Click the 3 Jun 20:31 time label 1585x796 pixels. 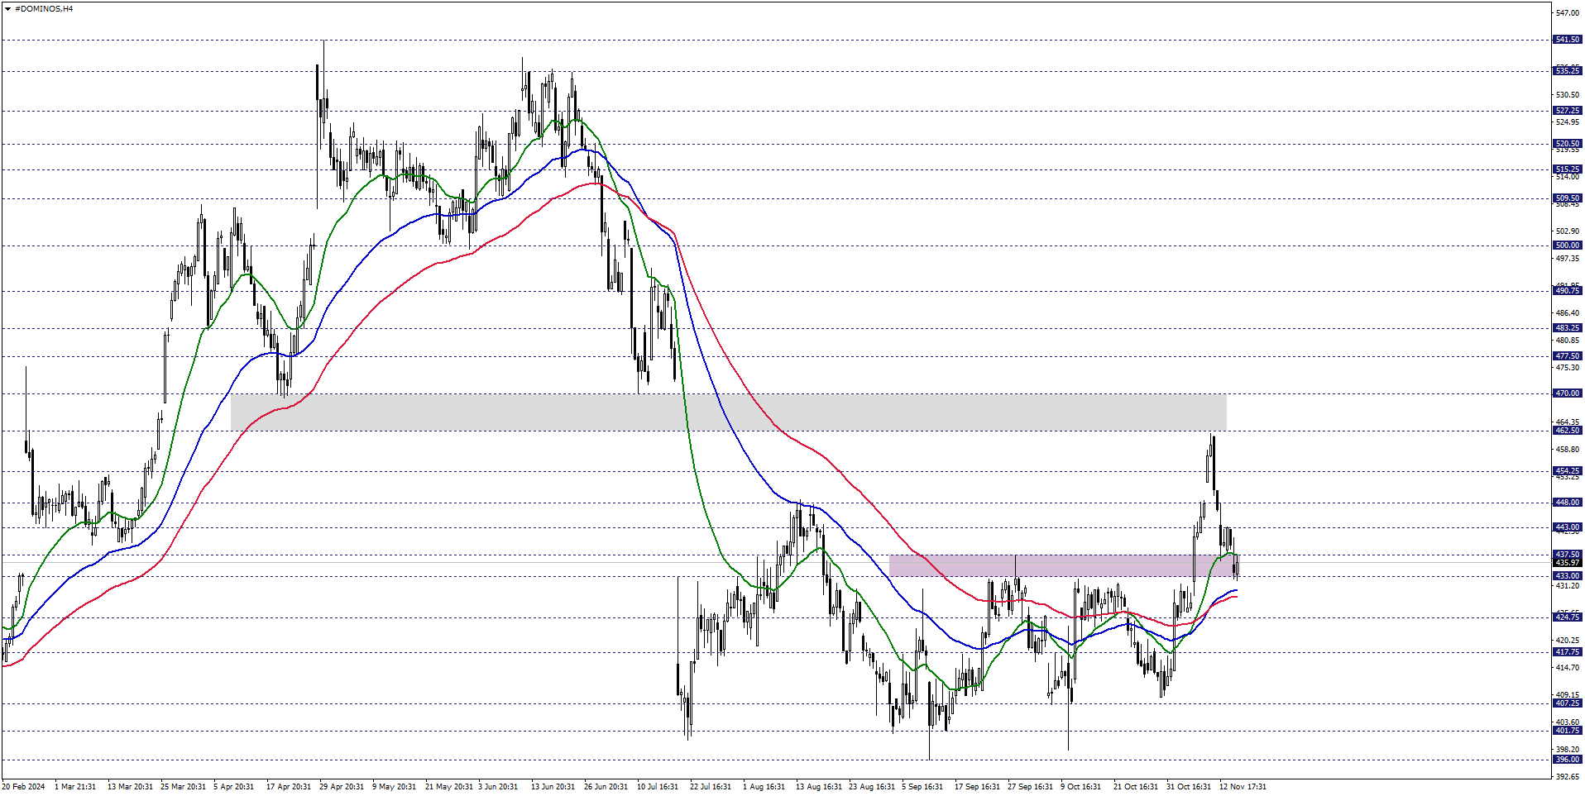tap(498, 787)
